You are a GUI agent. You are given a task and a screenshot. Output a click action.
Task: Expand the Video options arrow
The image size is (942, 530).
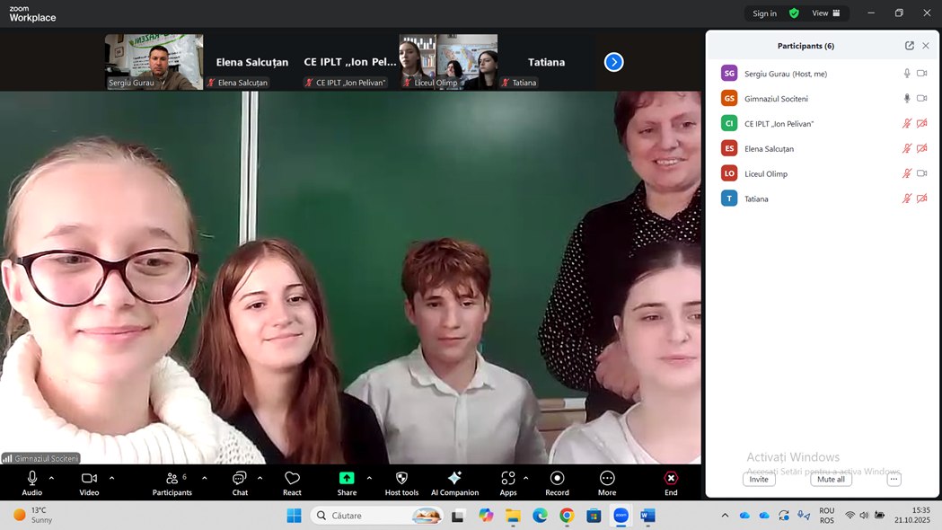111,478
